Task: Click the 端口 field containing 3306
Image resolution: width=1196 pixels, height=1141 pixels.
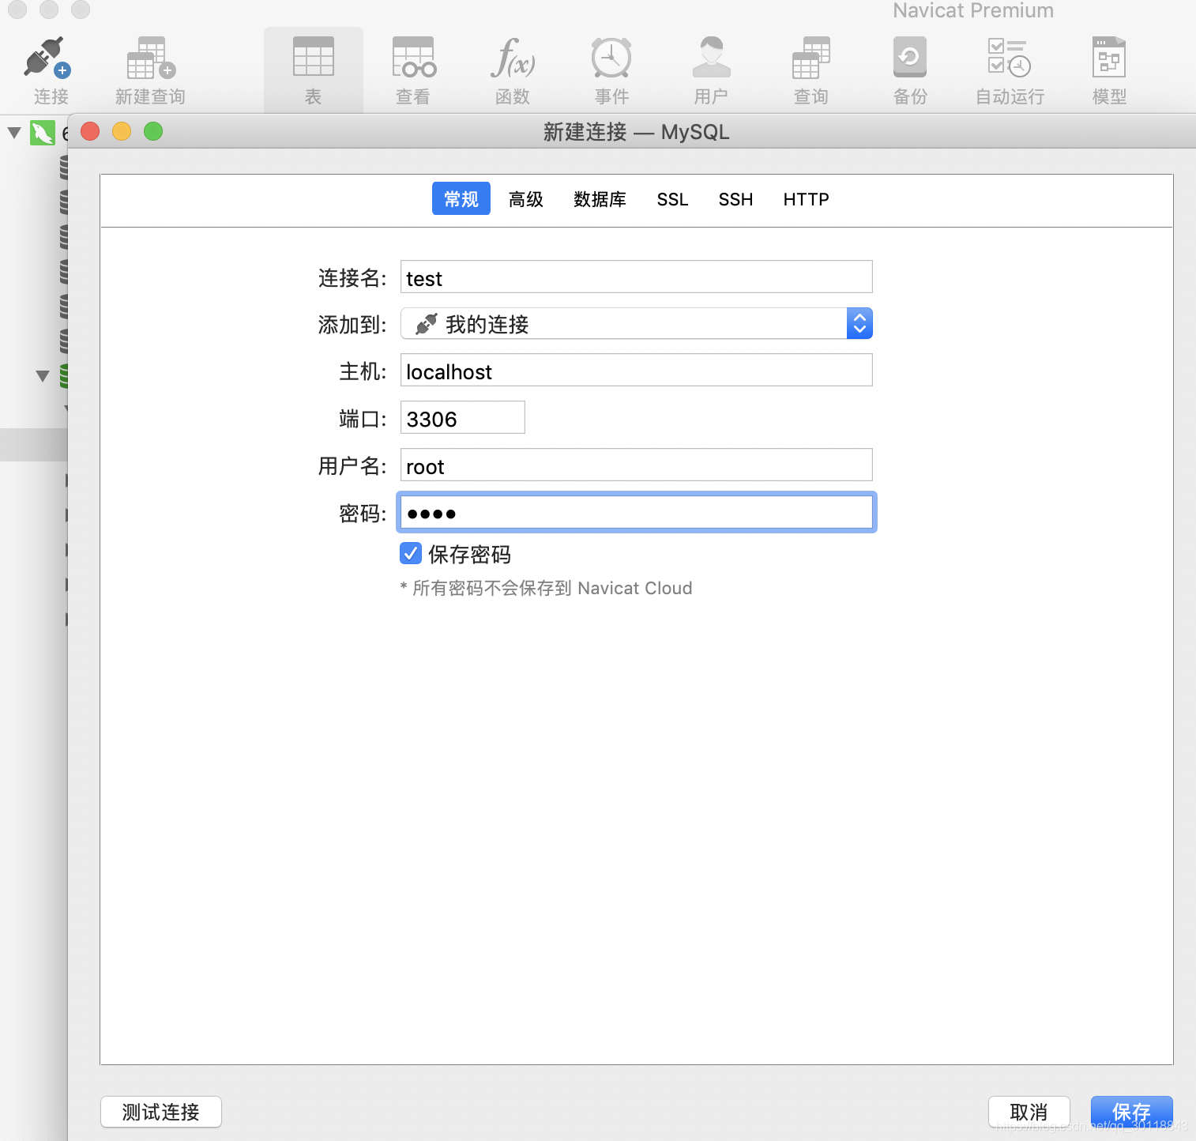Action: pos(463,417)
